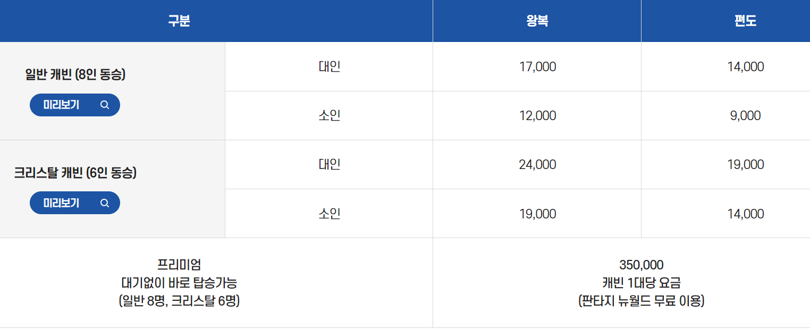This screenshot has height=329, width=810.
Task: Select the 대인 row under 크리스탈 캐빈
Action: coord(328,164)
